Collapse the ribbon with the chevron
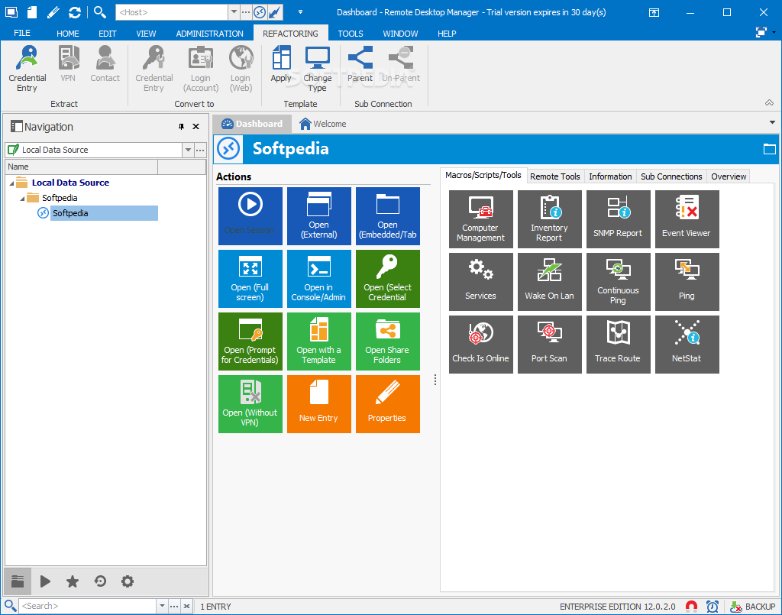782x615 pixels. click(770, 102)
